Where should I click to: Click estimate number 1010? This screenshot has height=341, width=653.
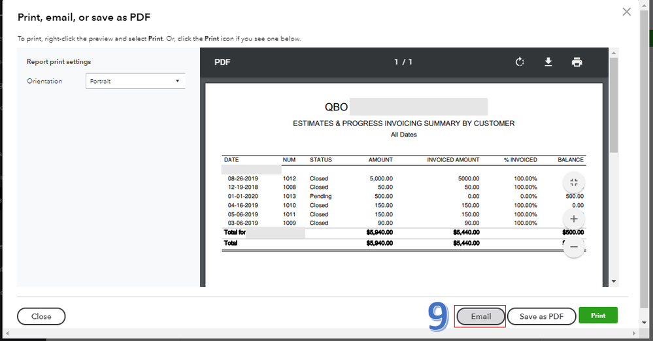click(290, 206)
